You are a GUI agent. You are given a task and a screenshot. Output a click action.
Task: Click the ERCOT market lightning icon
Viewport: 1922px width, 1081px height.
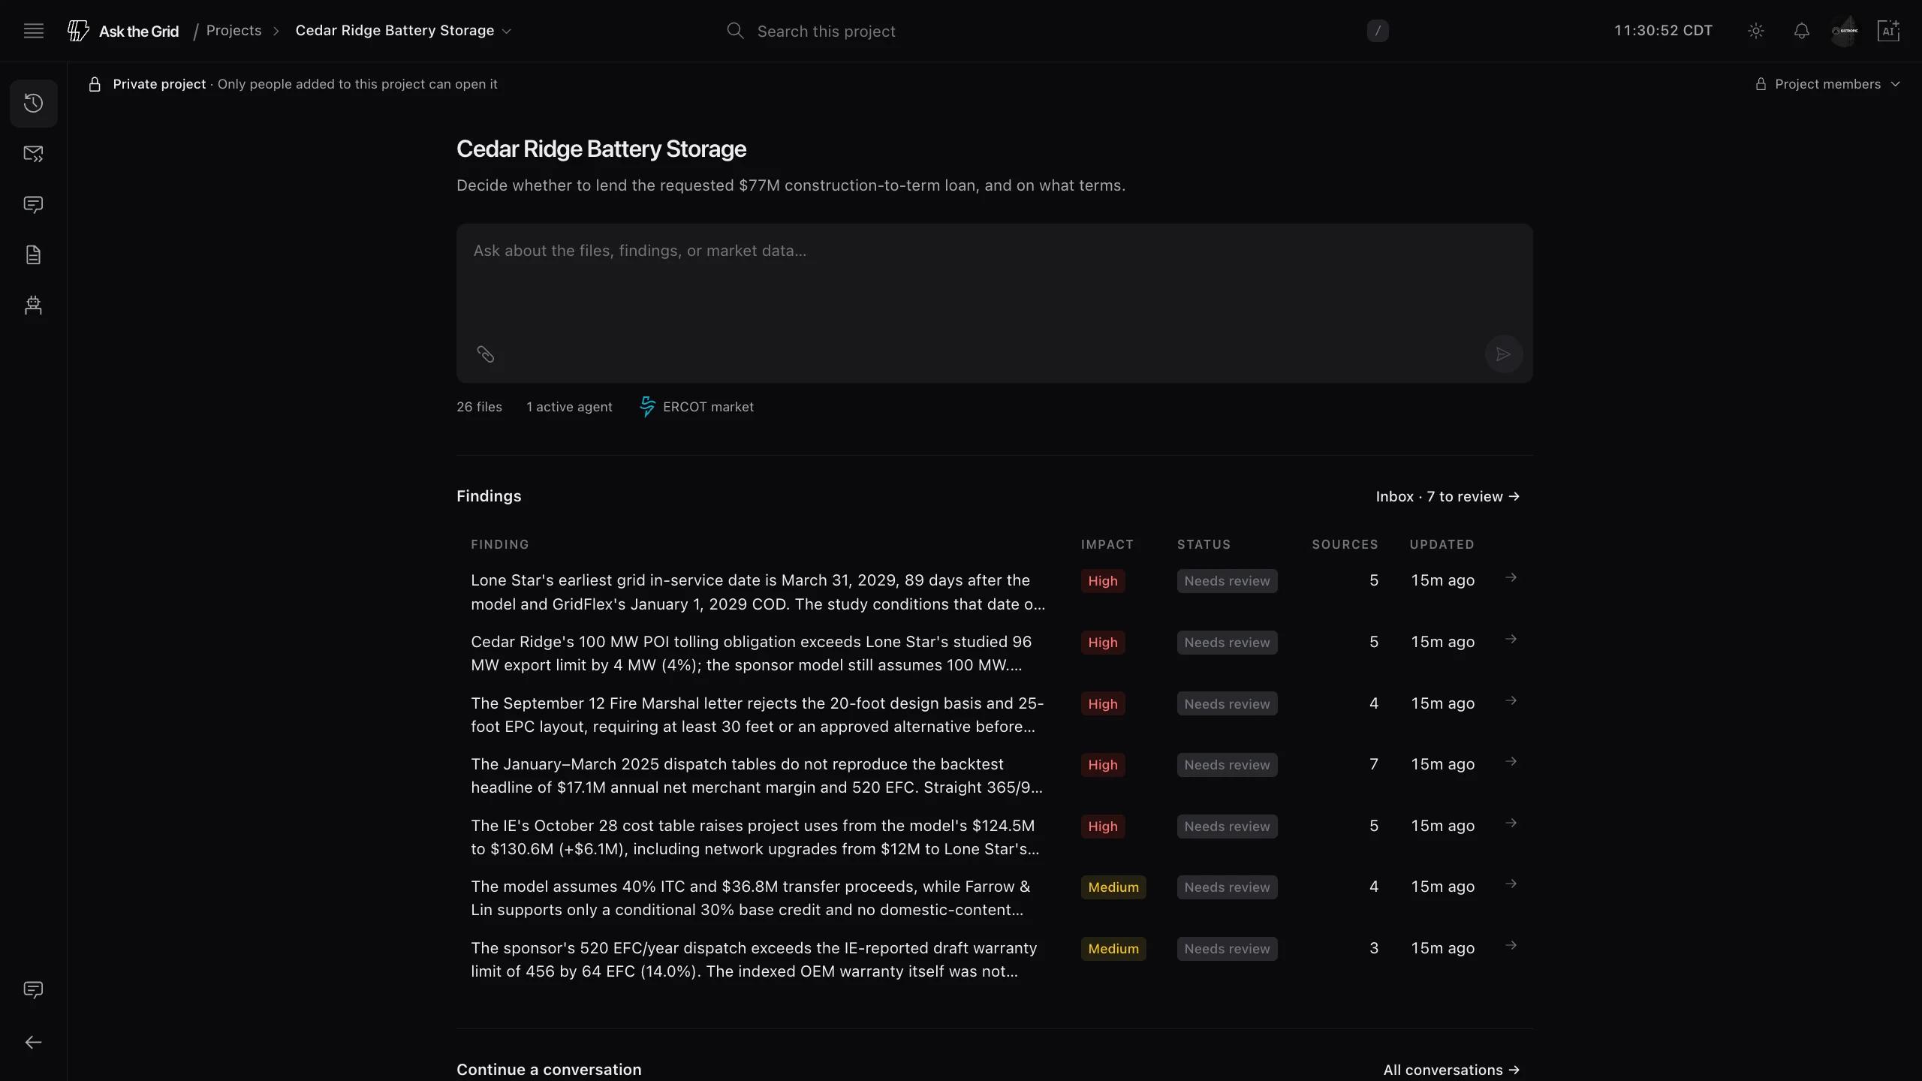coord(646,407)
